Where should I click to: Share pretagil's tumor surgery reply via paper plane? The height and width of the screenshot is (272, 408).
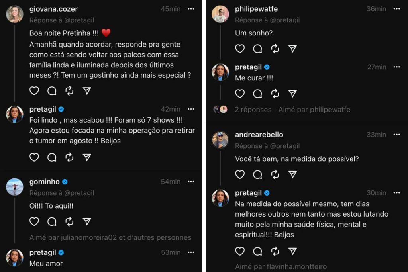pyautogui.click(x=87, y=157)
